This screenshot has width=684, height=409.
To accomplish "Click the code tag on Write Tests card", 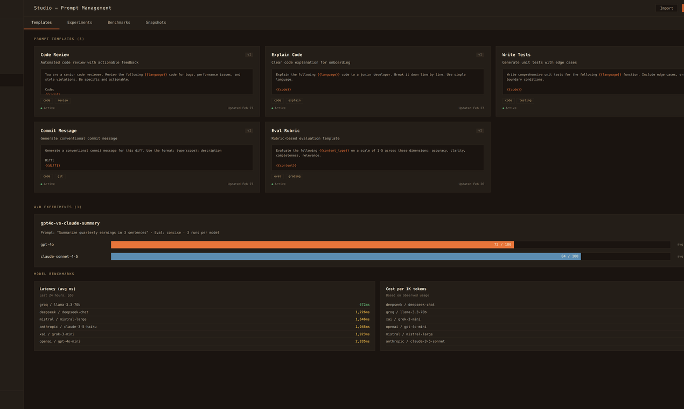I will (x=508, y=100).
